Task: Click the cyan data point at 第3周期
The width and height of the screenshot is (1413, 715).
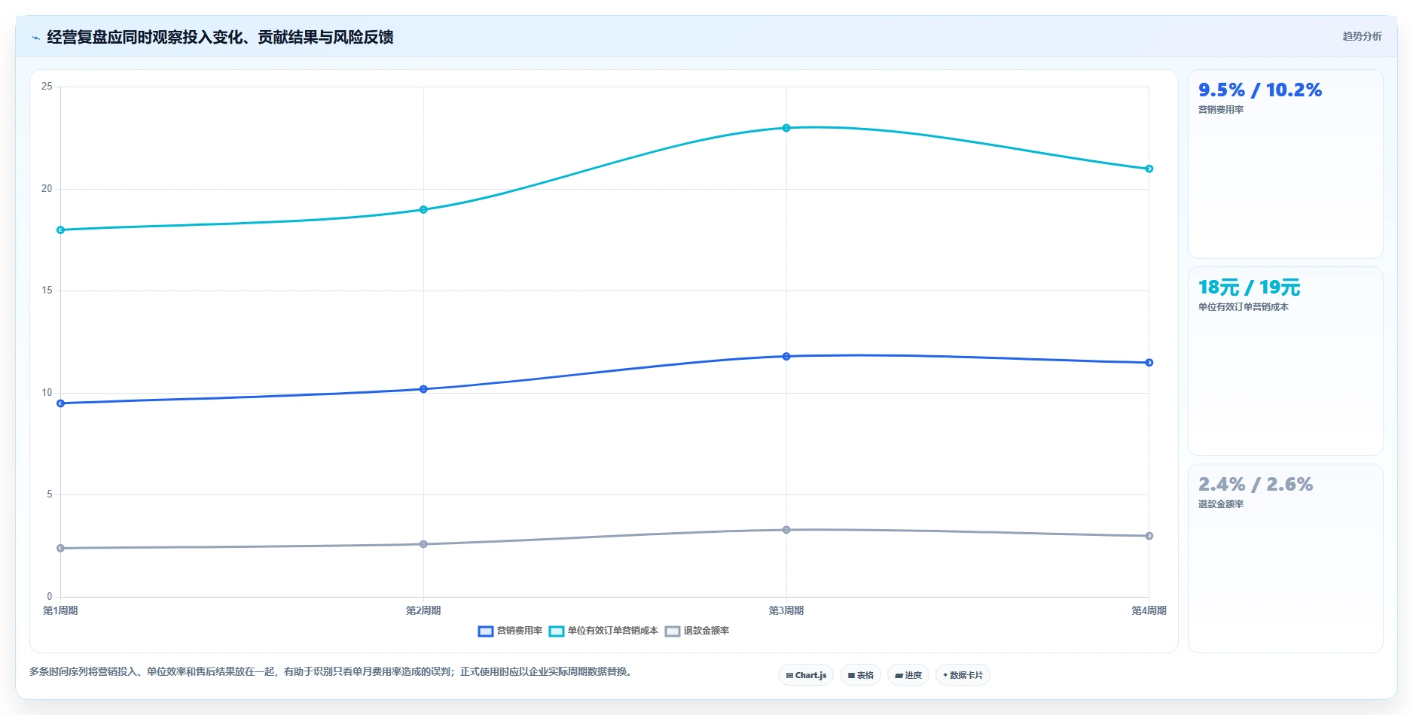Action: coord(786,128)
